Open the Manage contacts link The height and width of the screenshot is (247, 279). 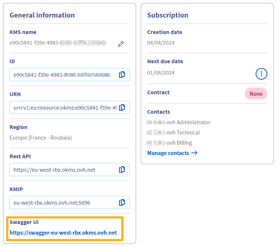(x=168, y=153)
